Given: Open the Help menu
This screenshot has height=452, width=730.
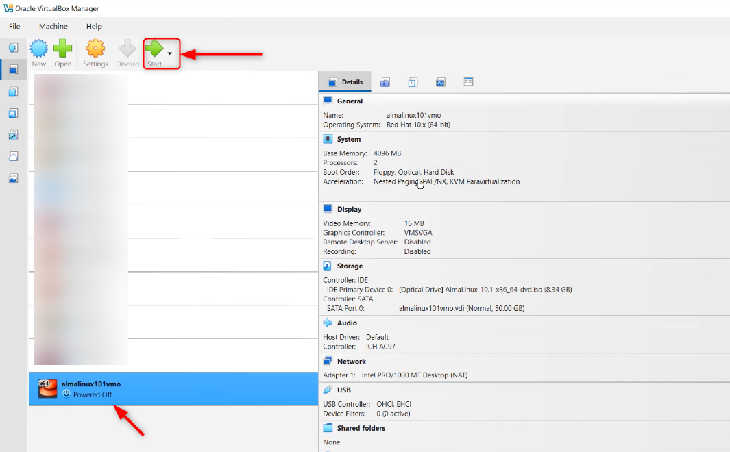Looking at the screenshot, I should (x=94, y=27).
